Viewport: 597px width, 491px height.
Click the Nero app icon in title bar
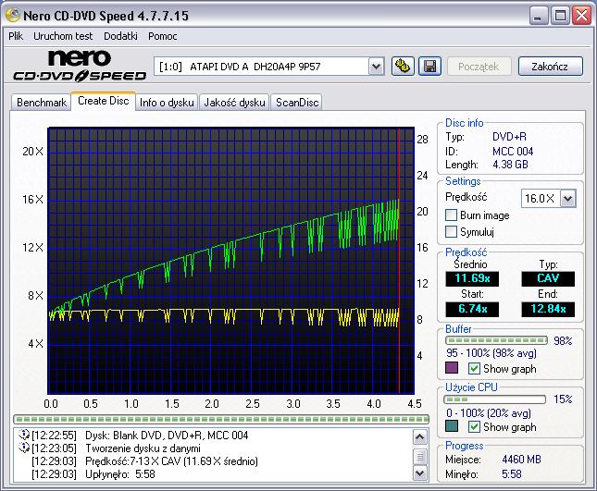pyautogui.click(x=13, y=15)
